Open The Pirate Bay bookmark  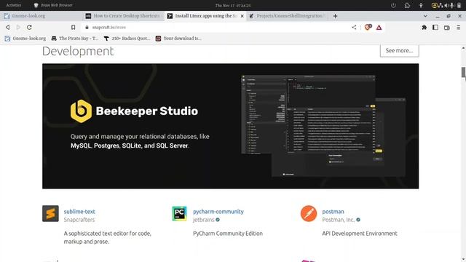[x=74, y=39]
